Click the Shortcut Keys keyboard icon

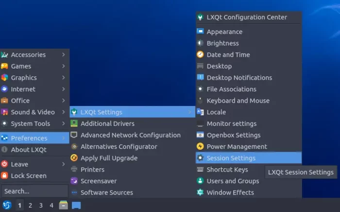point(200,169)
